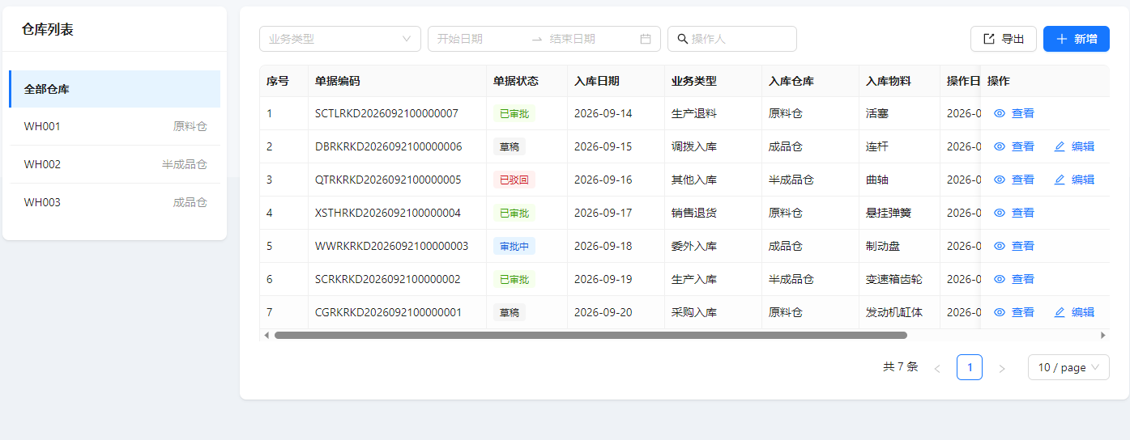Click 已审批 tag in row 1
Viewport: 1130px width, 440px height.
click(514, 113)
